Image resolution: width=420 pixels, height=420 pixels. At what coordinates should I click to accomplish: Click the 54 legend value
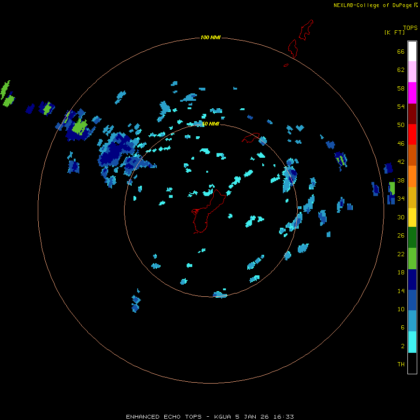point(401,106)
